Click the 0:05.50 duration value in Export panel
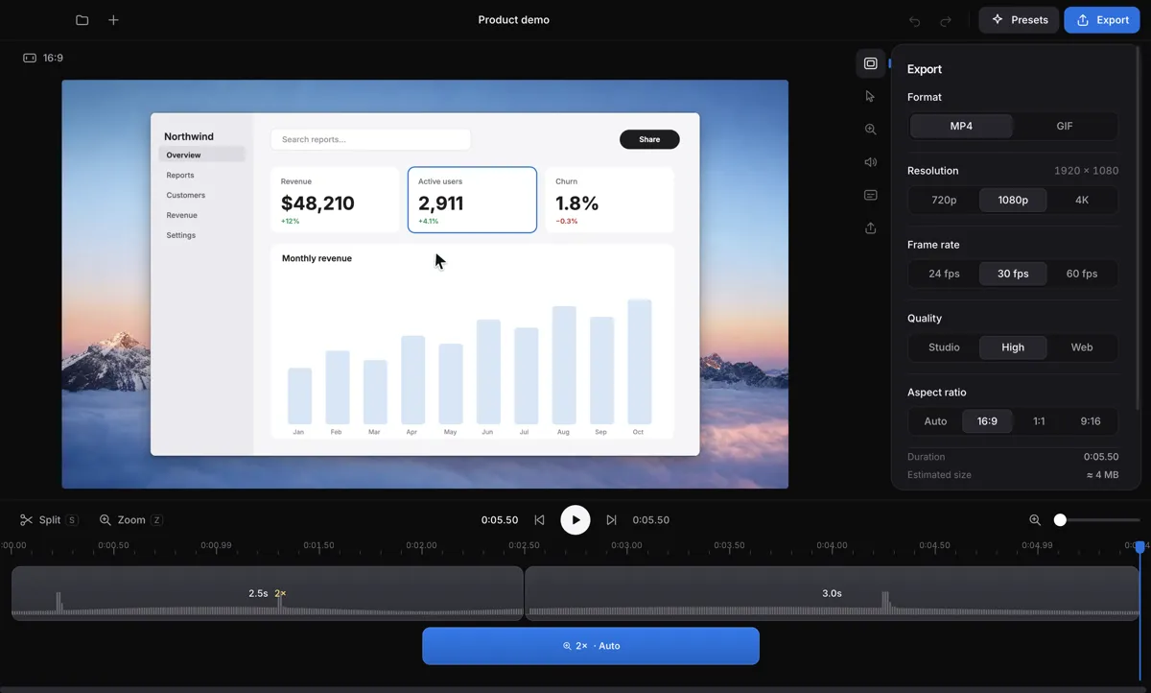 tap(1101, 457)
